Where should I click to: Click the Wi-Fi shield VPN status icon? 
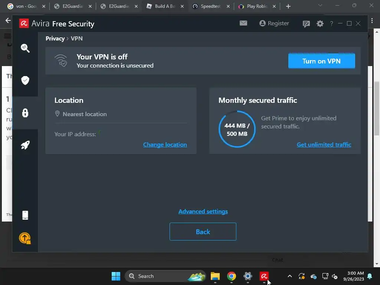61,60
